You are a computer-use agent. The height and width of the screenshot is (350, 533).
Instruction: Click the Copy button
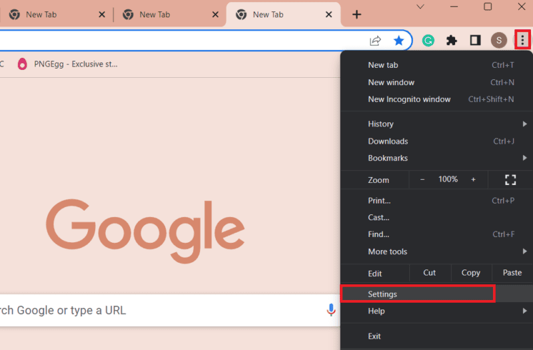point(470,273)
